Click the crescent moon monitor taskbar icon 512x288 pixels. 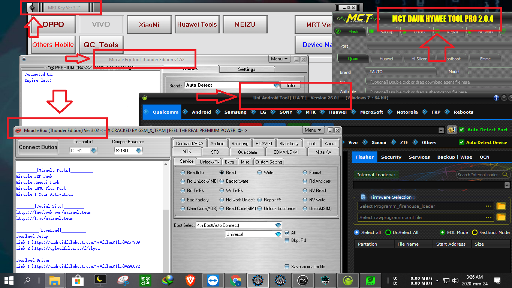pyautogui.click(x=100, y=280)
